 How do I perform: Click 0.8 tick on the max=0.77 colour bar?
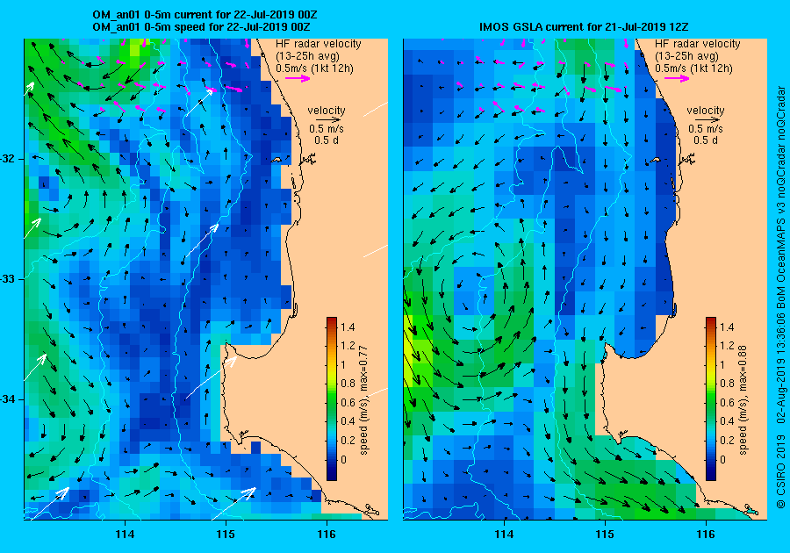[348, 384]
